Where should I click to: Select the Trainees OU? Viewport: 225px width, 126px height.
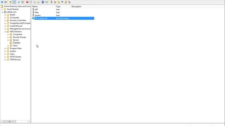pyautogui.click(x=17, y=43)
